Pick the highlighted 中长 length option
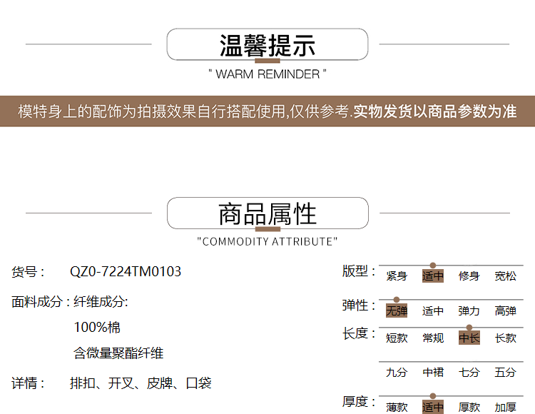Image resolution: width=535 pixels, height=414 pixels. pos(469,338)
